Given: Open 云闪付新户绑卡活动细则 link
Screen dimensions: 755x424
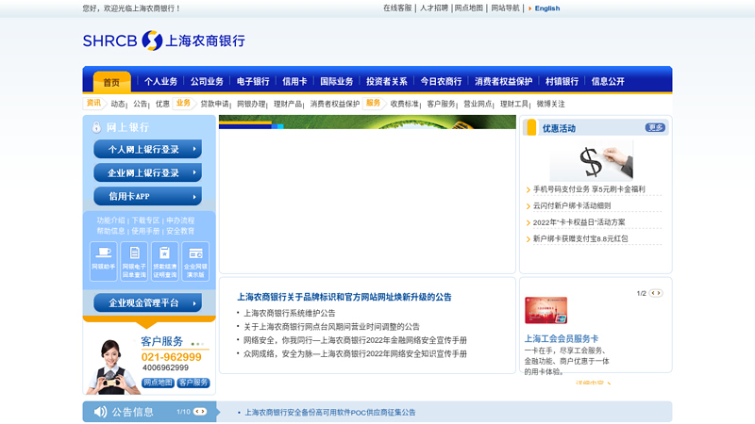Looking at the screenshot, I should tap(572, 205).
